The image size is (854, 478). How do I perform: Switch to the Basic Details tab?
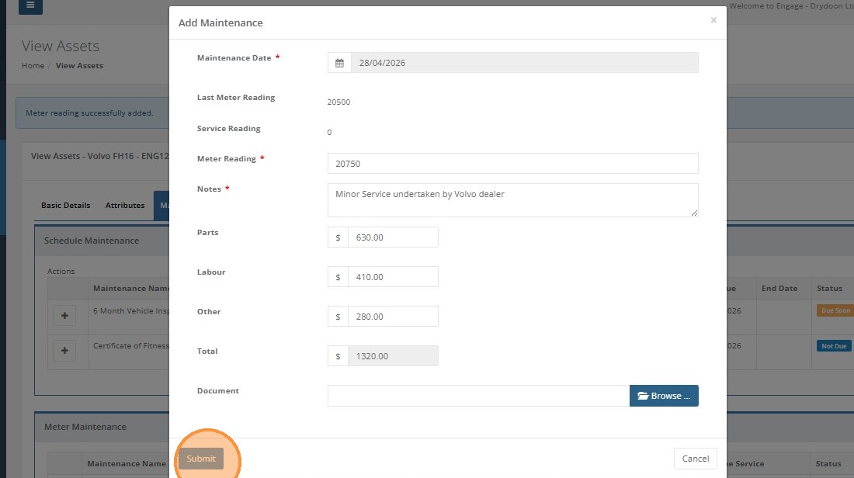pos(66,206)
